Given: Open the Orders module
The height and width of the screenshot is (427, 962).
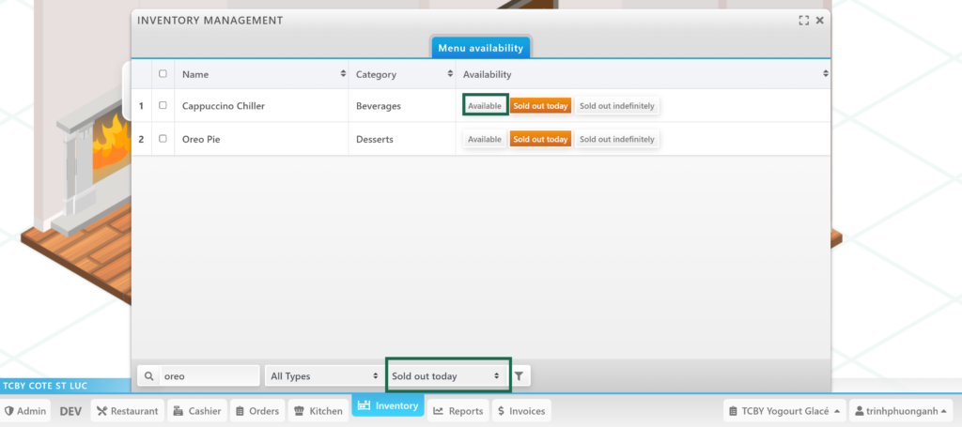Looking at the screenshot, I should point(256,411).
